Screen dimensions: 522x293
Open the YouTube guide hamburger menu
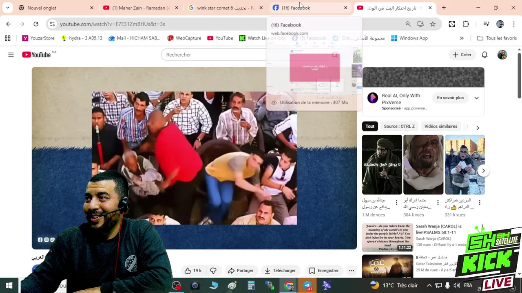pyautogui.click(x=11, y=55)
